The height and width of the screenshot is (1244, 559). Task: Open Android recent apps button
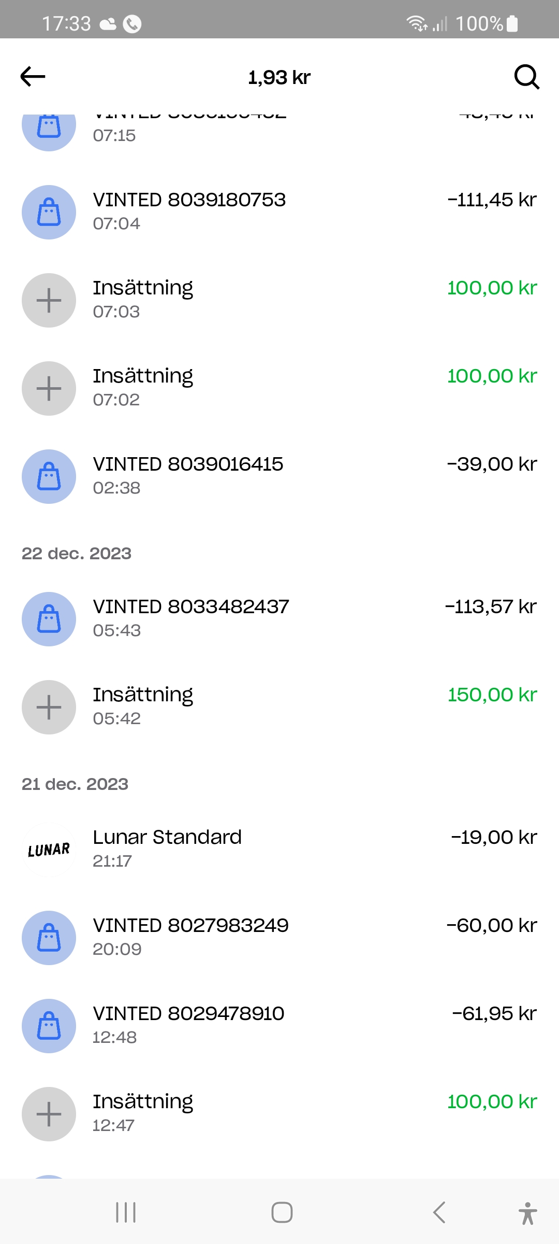click(x=126, y=1212)
